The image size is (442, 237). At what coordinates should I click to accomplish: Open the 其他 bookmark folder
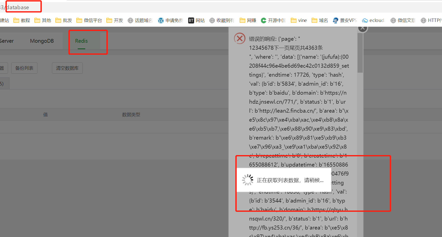pos(43,20)
